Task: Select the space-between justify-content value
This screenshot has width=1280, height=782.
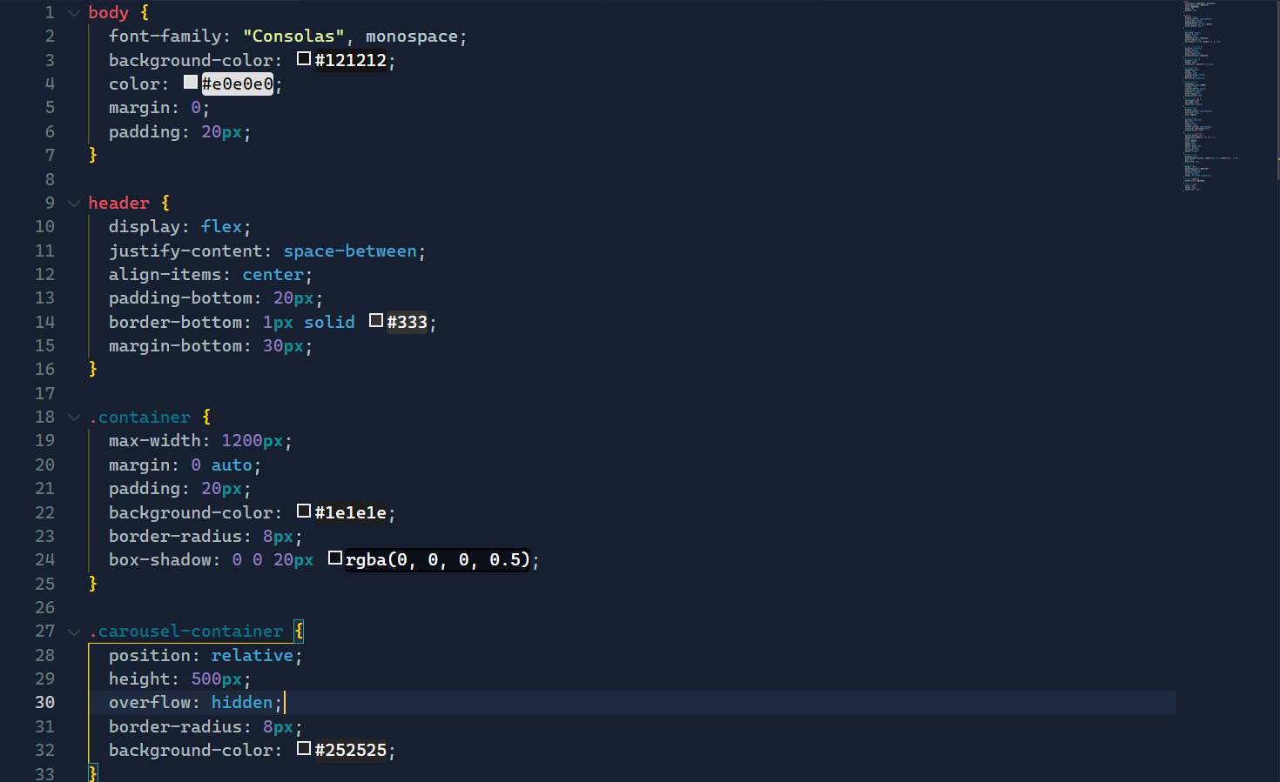Action: [x=350, y=251]
